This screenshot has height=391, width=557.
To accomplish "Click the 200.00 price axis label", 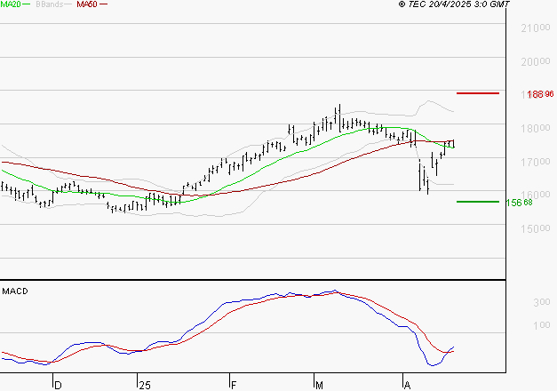I will pyautogui.click(x=536, y=62).
